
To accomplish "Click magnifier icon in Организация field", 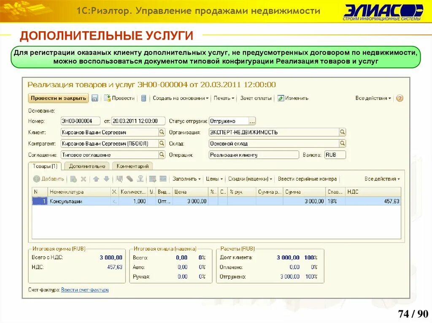I will [342, 132].
